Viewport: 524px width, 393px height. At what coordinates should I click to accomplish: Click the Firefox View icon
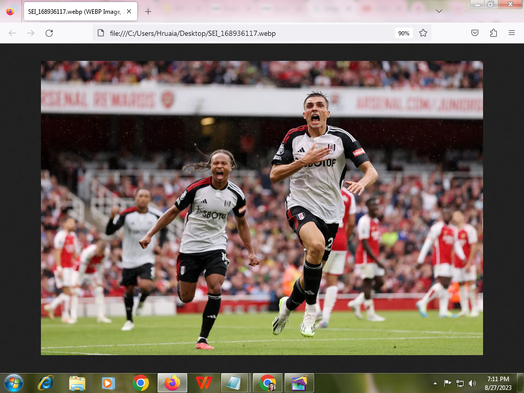pyautogui.click(x=10, y=11)
